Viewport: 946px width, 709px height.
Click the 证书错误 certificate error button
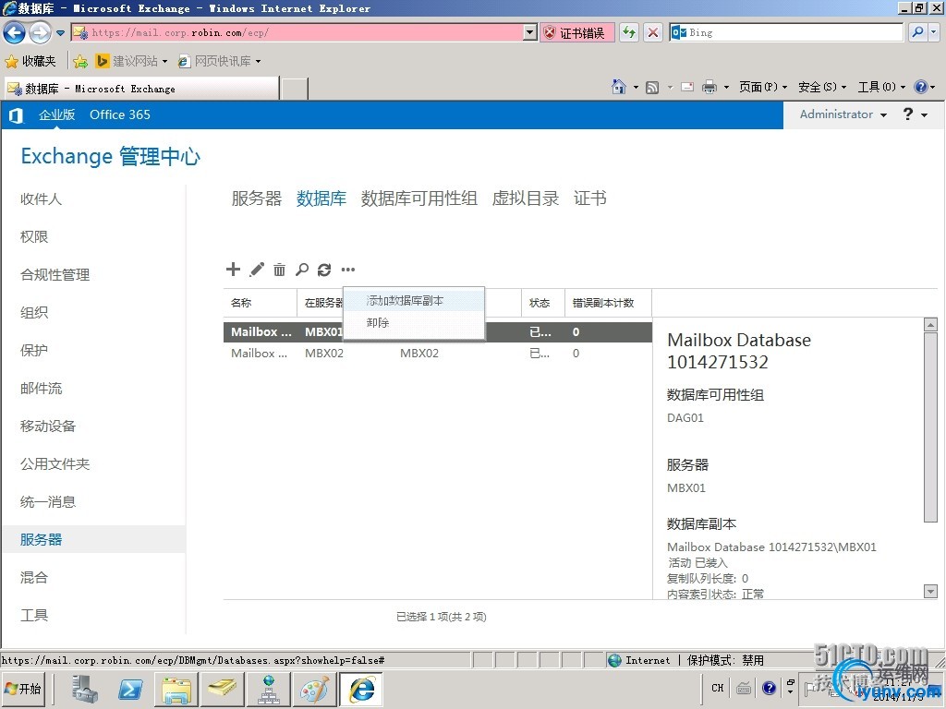[x=576, y=32]
